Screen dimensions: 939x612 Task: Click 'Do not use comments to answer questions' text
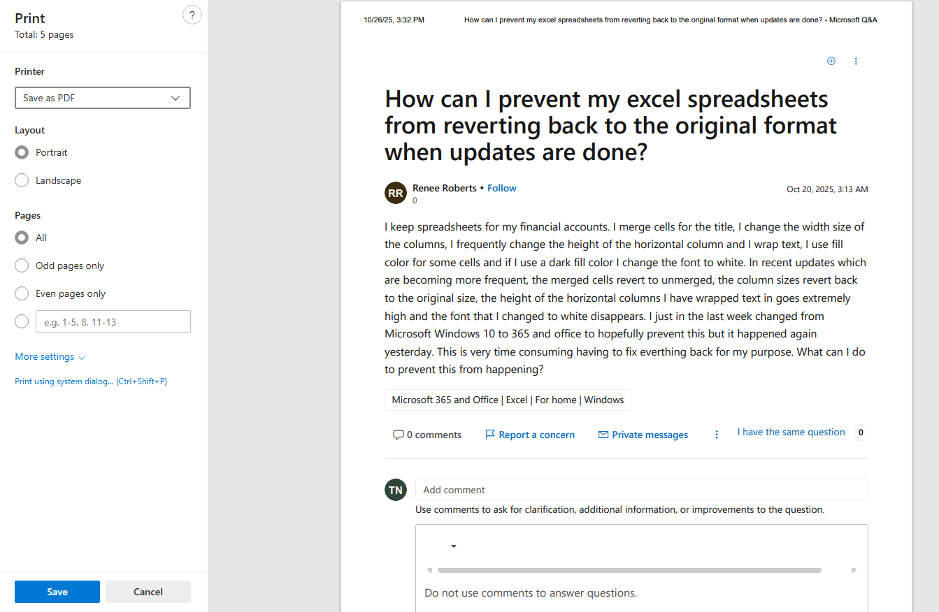(531, 593)
